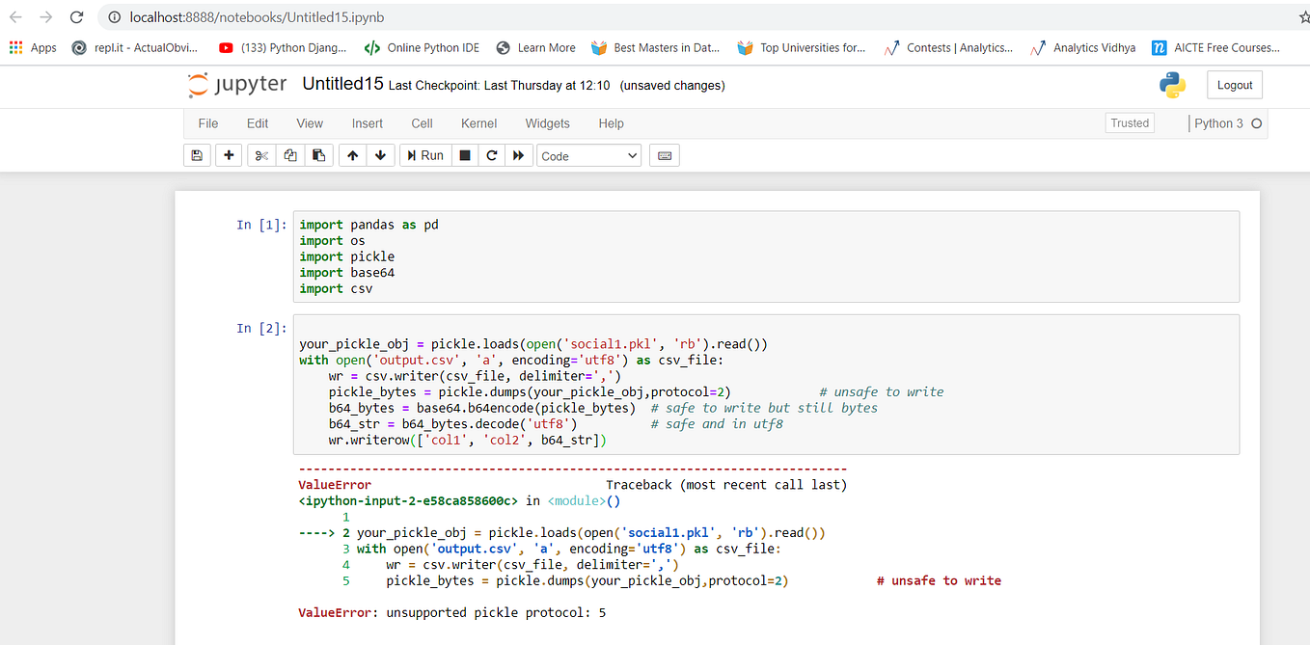Click the Trusted notebook indicator

coord(1129,122)
